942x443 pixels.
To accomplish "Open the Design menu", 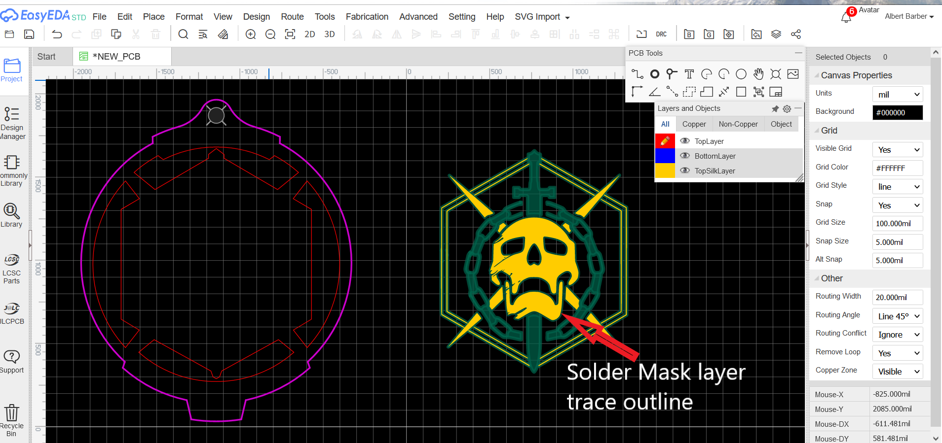I will (x=257, y=17).
